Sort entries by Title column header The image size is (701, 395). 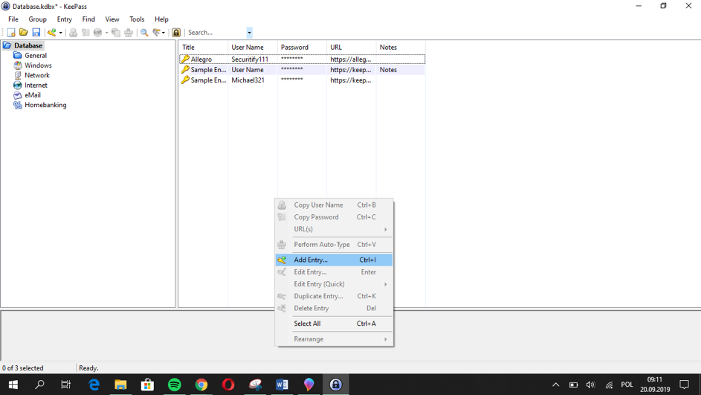203,48
